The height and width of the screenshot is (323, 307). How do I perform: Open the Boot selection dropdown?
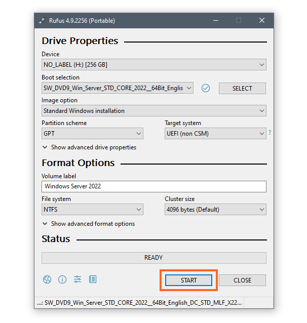pyautogui.click(x=118, y=88)
